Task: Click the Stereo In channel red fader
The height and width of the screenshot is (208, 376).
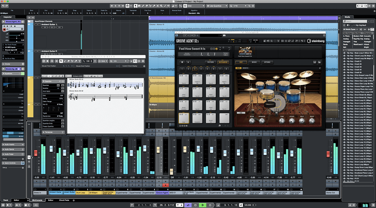Action: (x=36, y=153)
